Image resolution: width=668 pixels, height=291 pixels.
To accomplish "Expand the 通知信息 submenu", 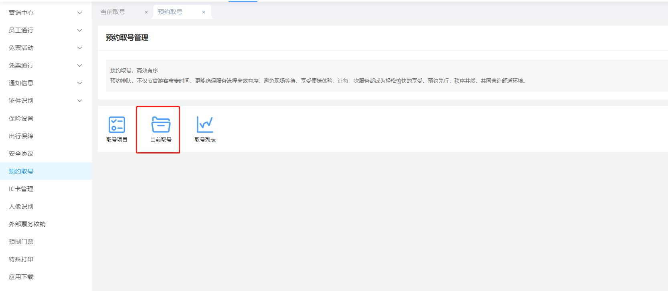I will coord(79,83).
